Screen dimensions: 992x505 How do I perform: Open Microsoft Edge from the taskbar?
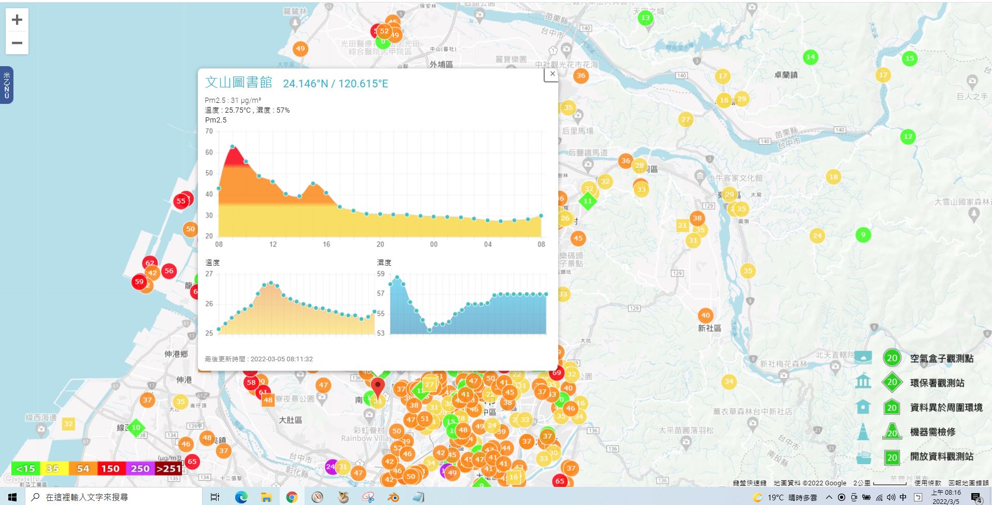[241, 497]
